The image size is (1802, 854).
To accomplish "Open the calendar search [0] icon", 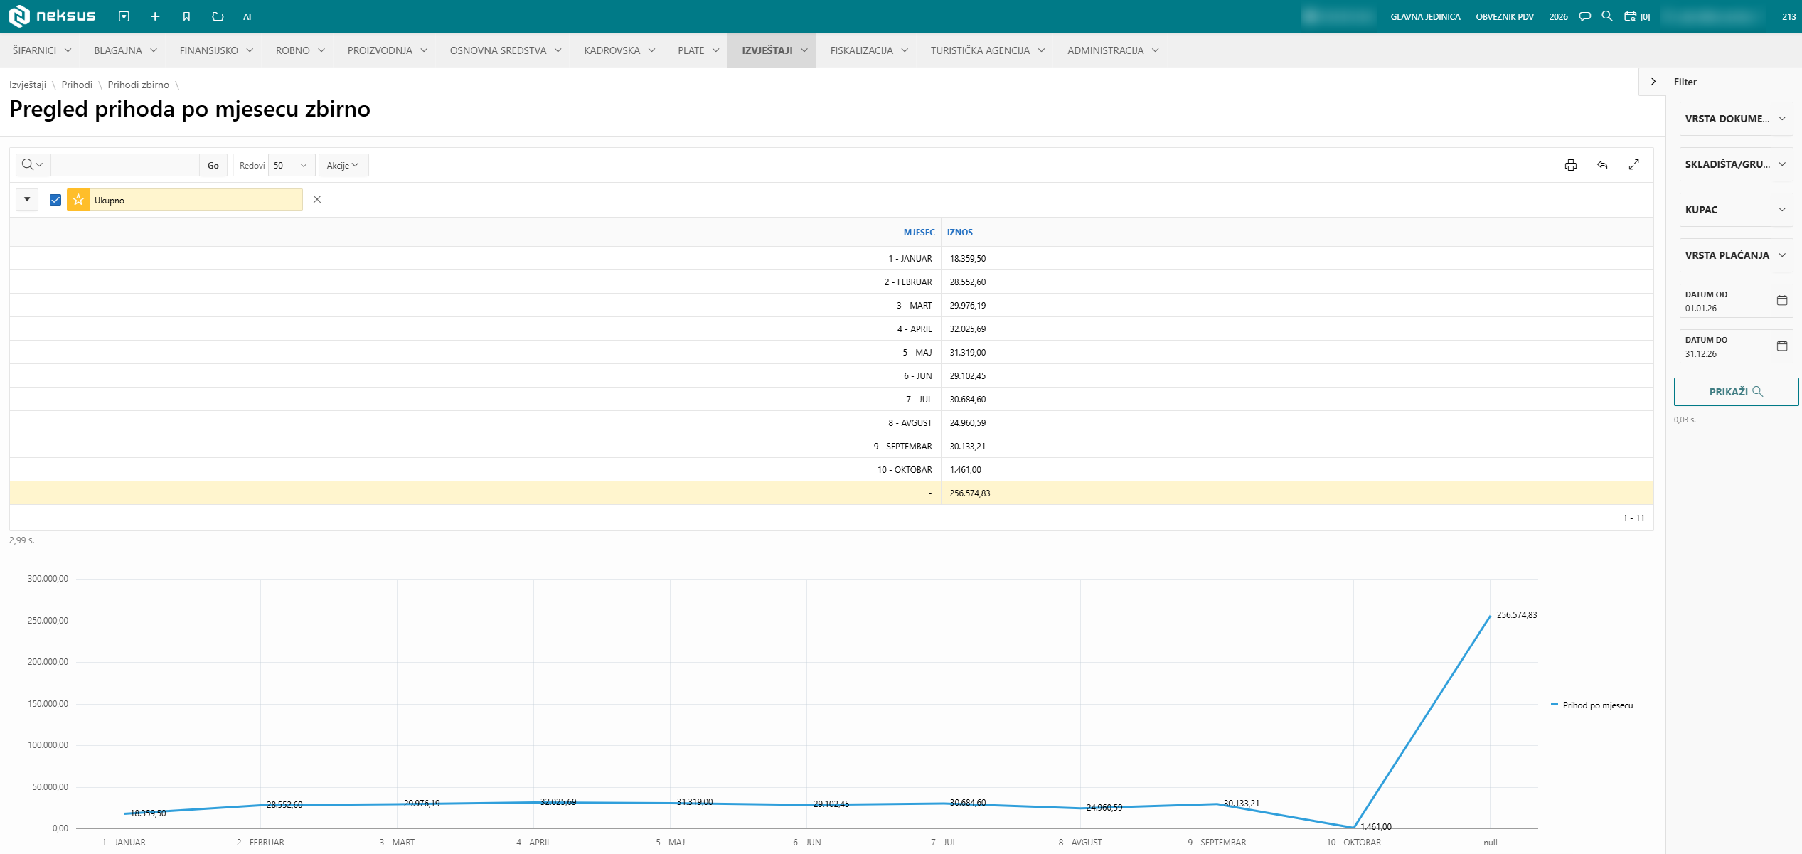I will pyautogui.click(x=1636, y=16).
